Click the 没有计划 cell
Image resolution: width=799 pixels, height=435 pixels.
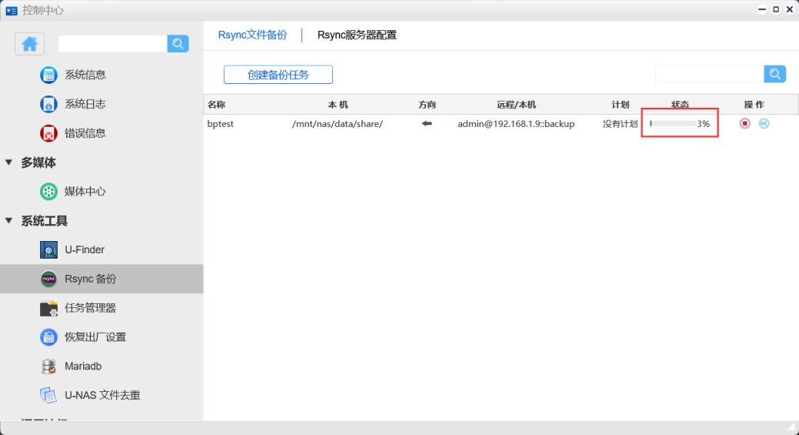620,124
